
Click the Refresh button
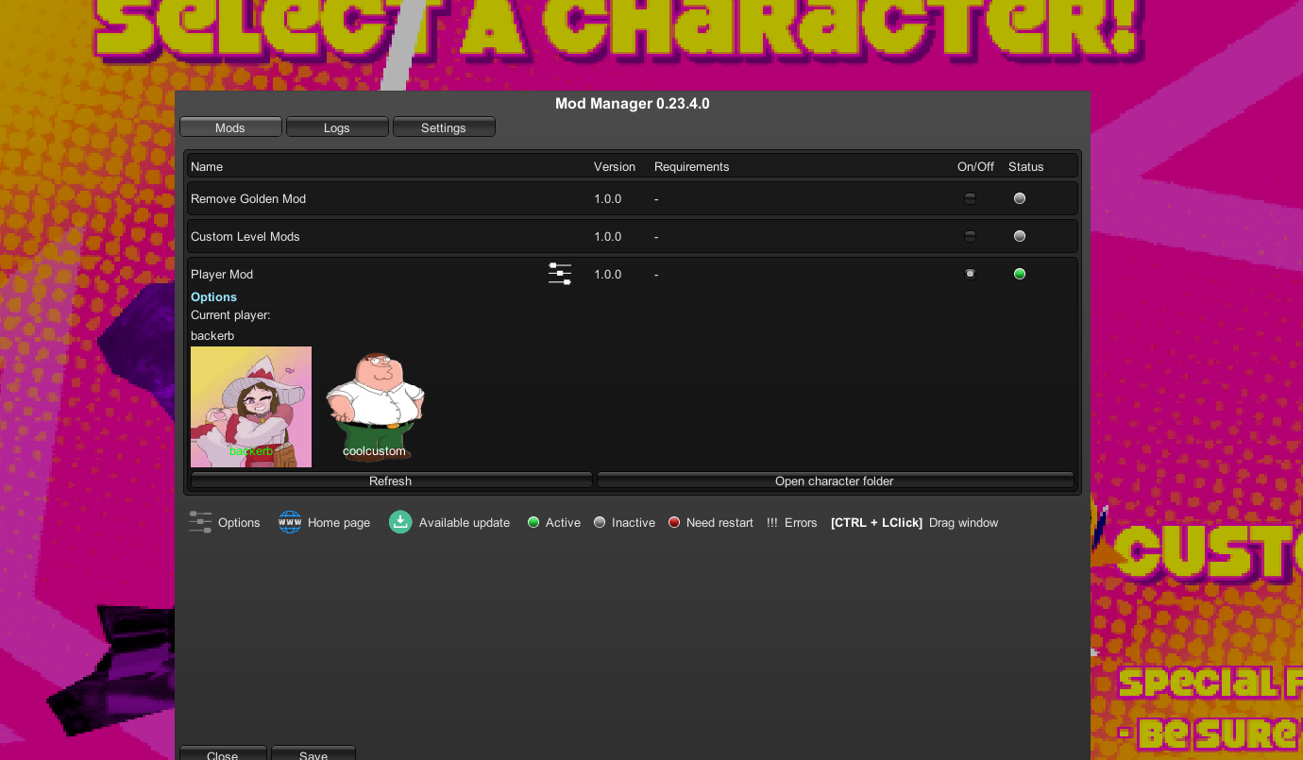tap(391, 481)
